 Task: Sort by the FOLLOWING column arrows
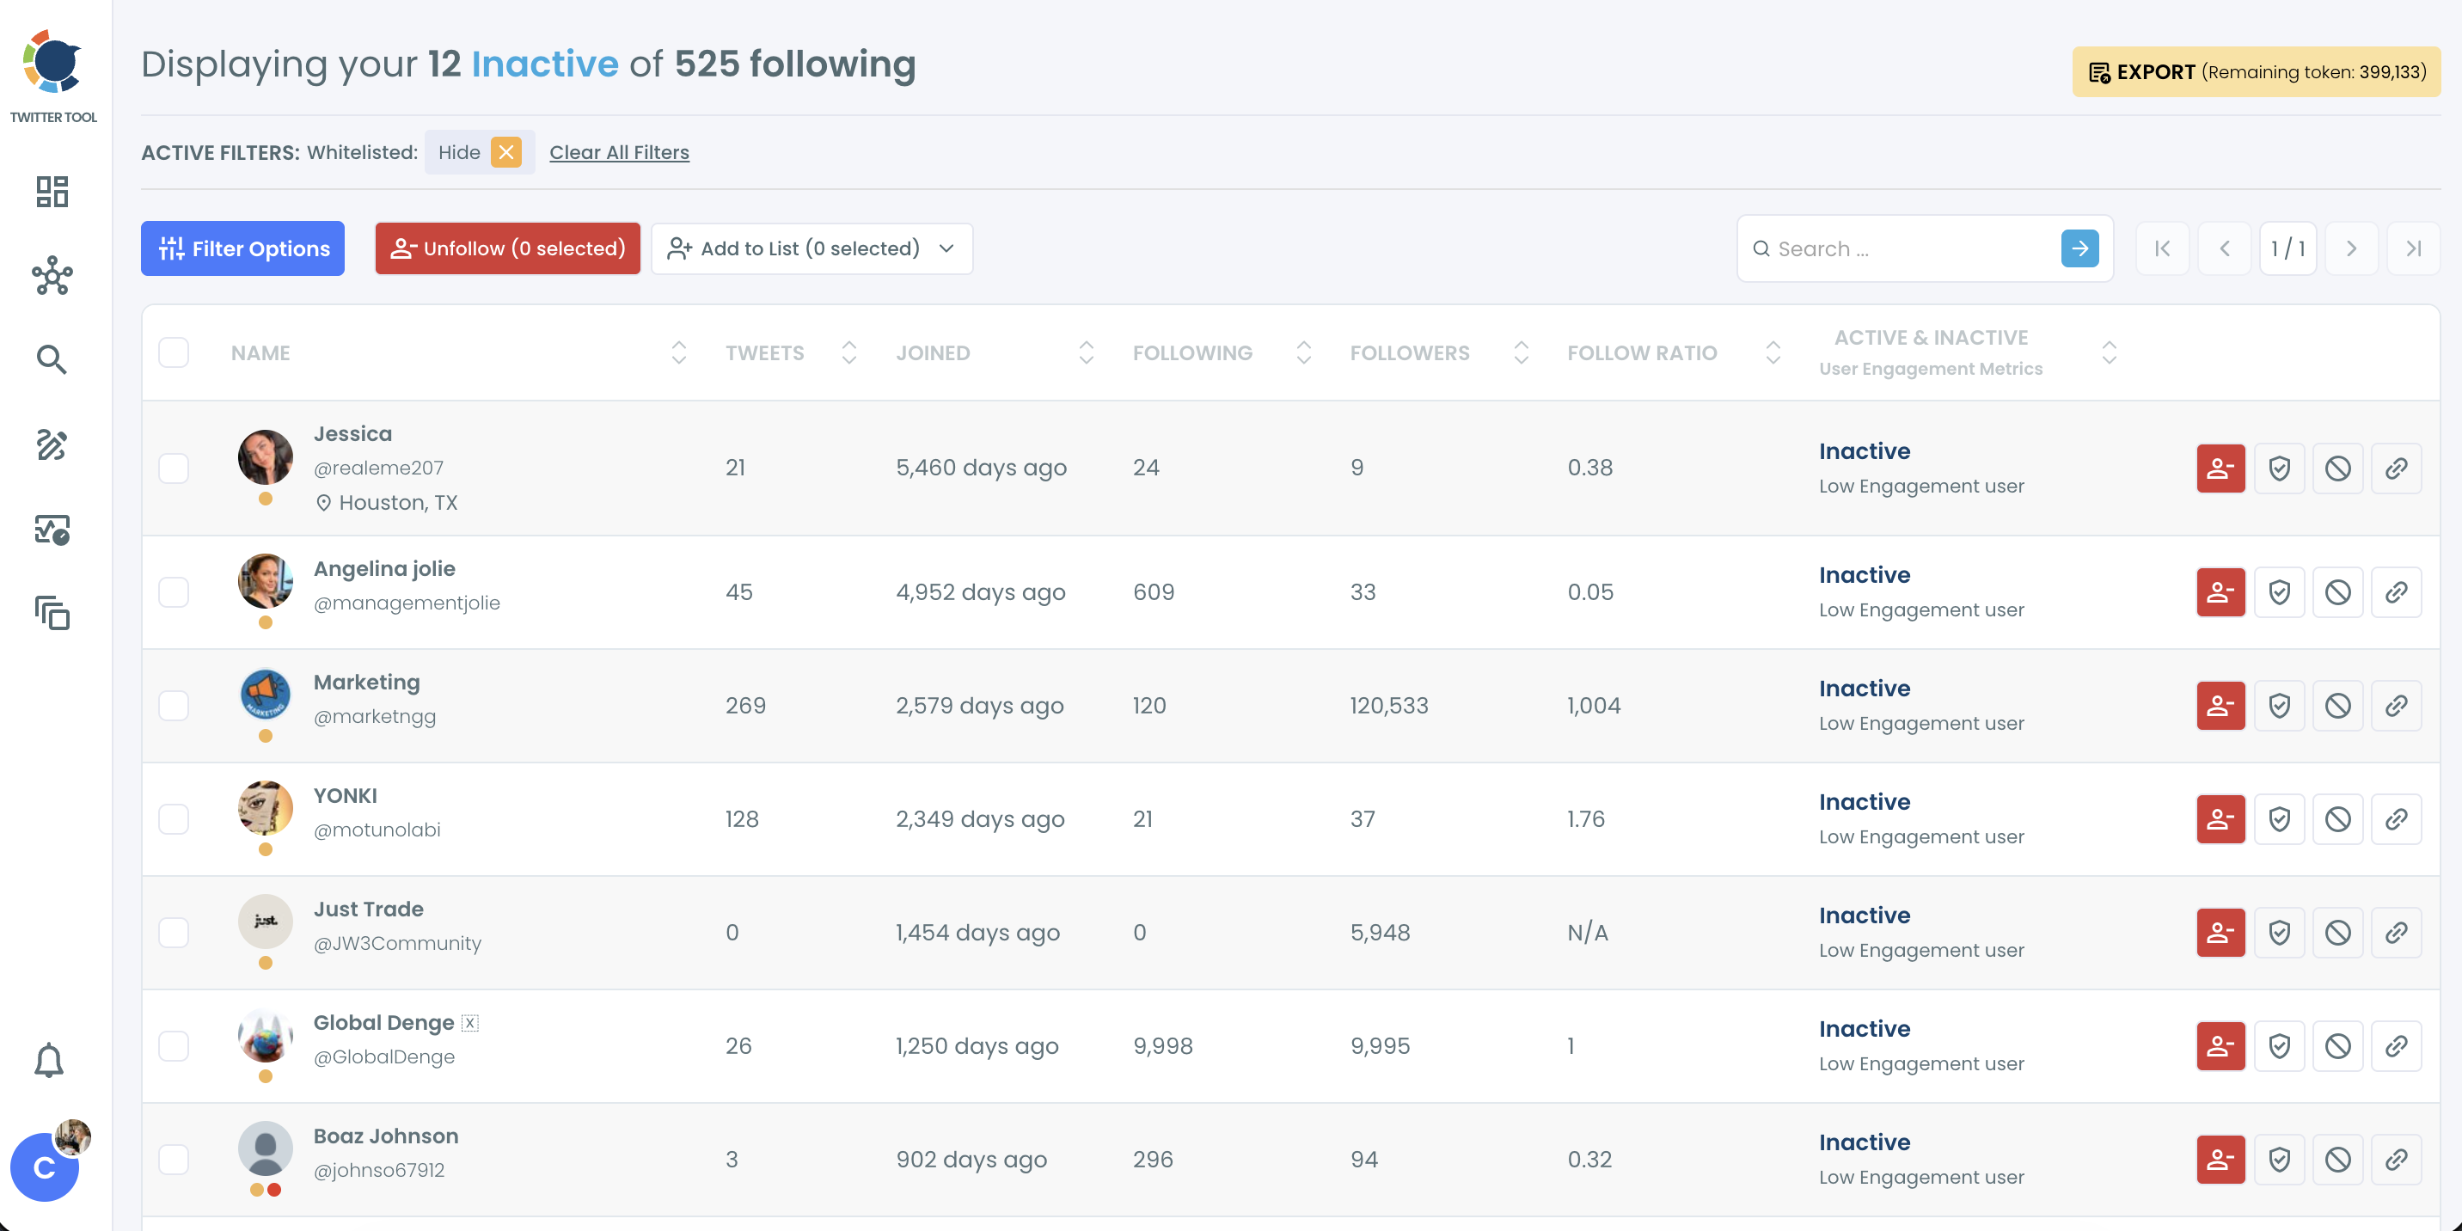[1303, 352]
